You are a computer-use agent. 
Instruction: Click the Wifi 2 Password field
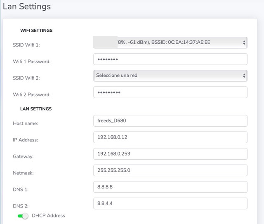click(170, 92)
